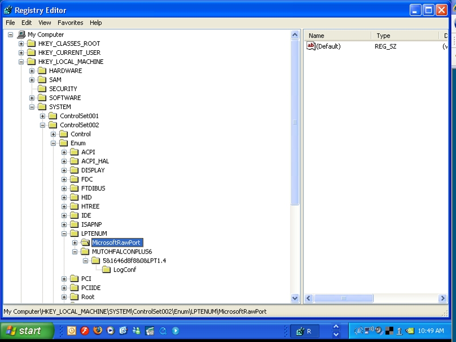The height and width of the screenshot is (342, 456).
Task: Open the View menu
Action: tap(44, 23)
